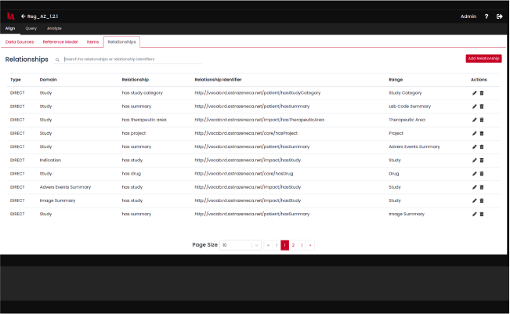The height and width of the screenshot is (314, 510).
Task: Click the core/hasDrug identifier URL
Action: [244, 174]
